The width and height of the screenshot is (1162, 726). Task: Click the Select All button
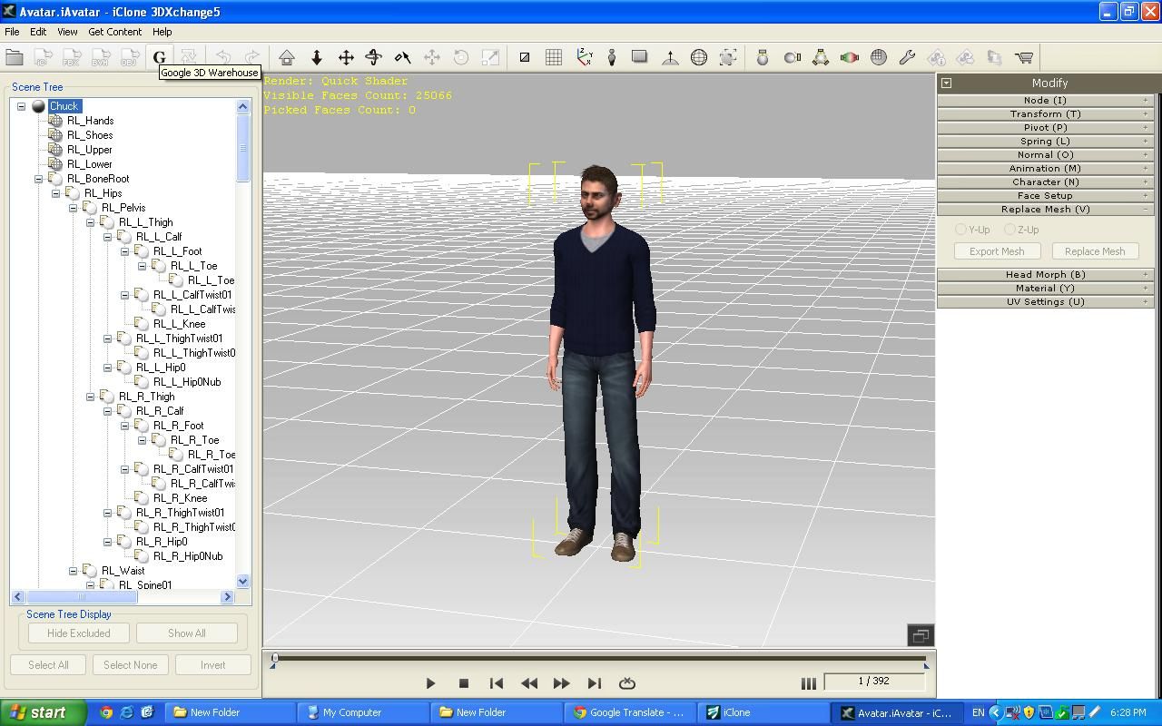48,664
